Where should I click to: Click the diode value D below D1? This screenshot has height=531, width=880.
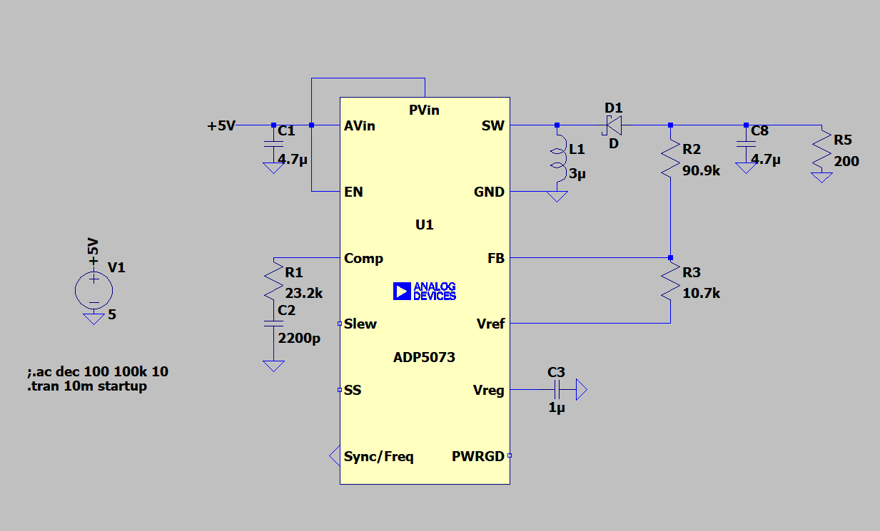(612, 145)
